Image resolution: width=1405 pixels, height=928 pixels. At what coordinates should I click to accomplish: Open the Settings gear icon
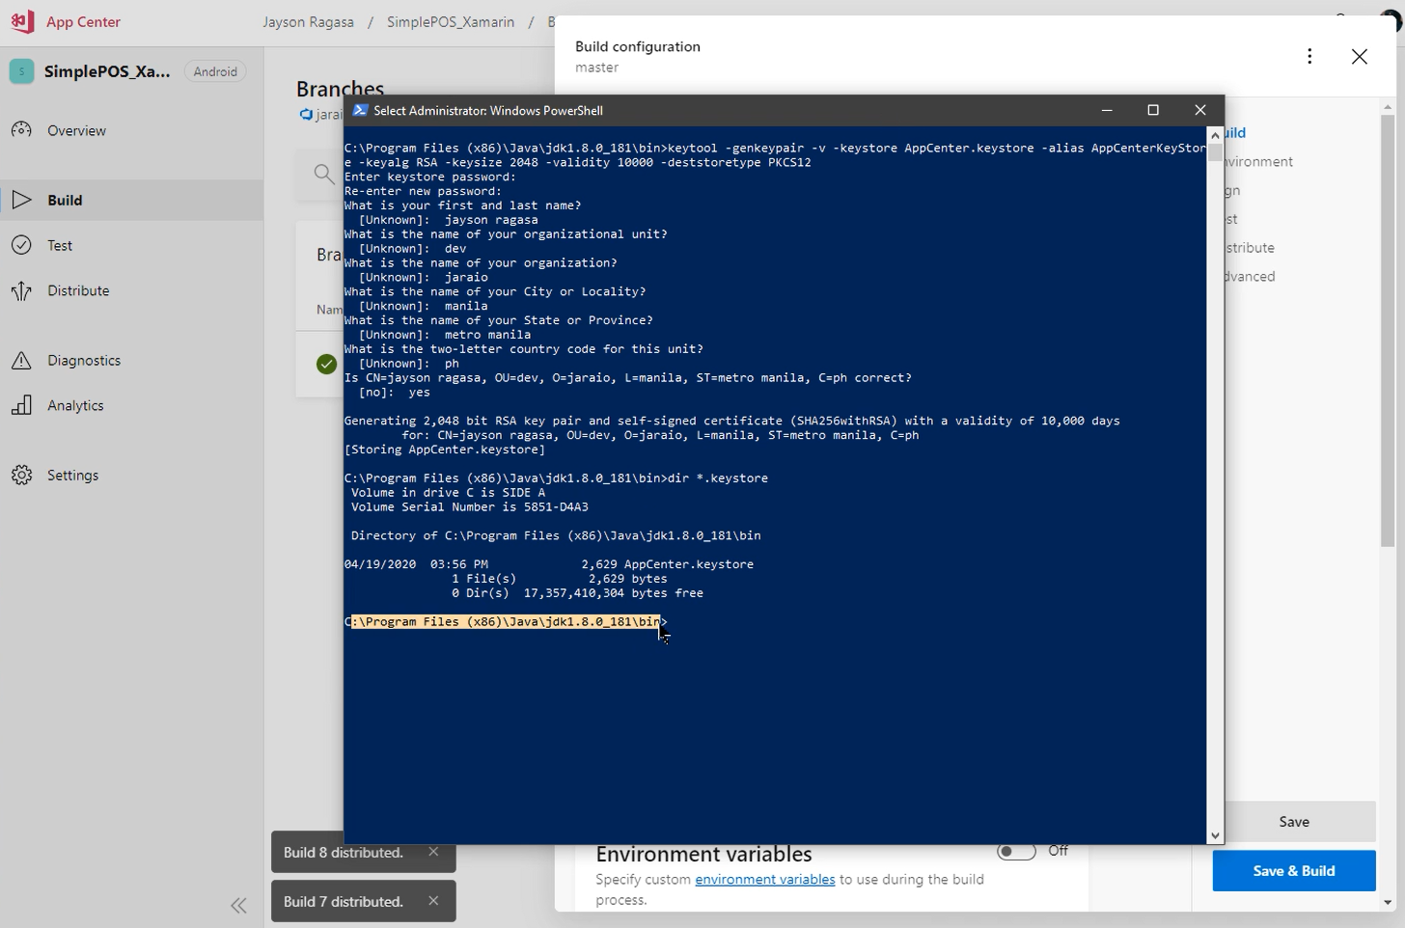pyautogui.click(x=21, y=475)
